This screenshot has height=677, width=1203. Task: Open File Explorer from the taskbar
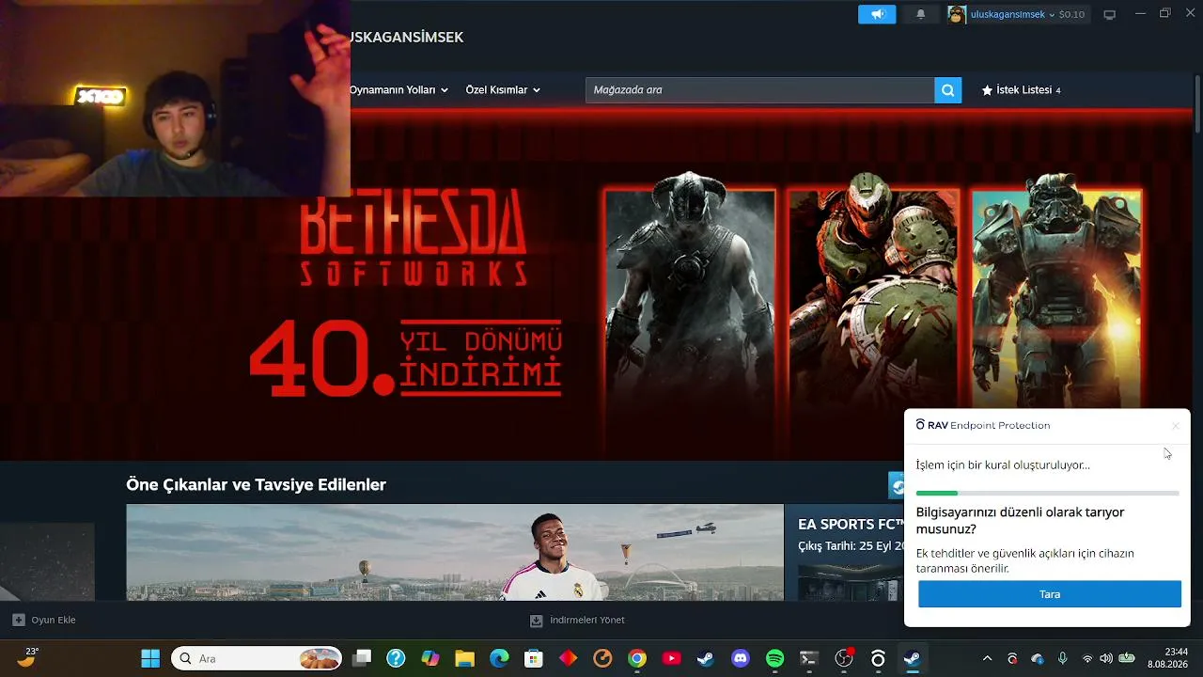[464, 658]
